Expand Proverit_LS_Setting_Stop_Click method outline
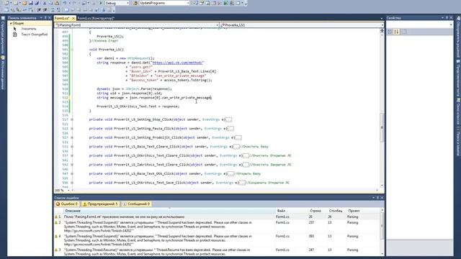Image resolution: width=461 pixels, height=259 pixels. [x=72, y=119]
